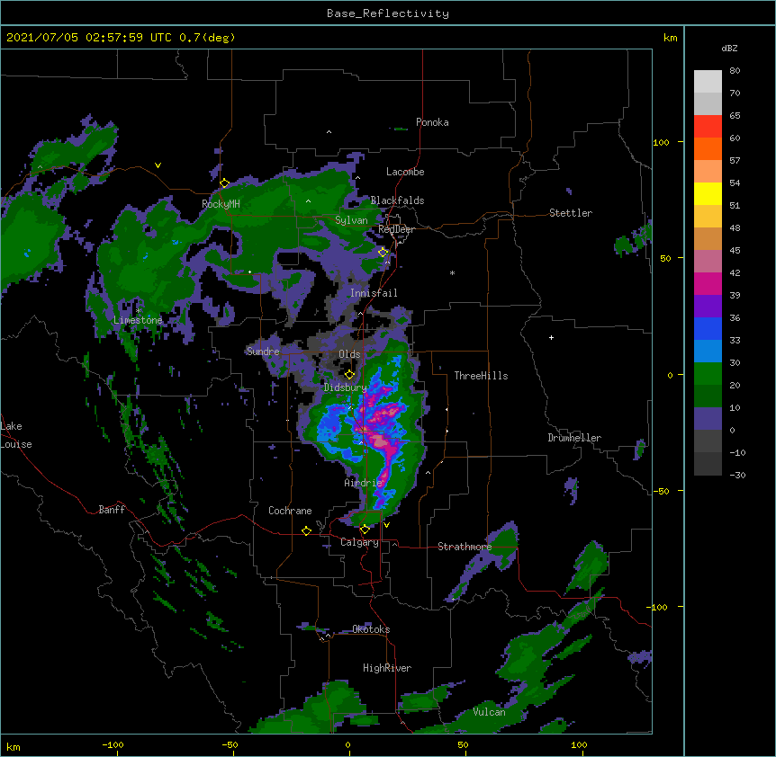776x757 pixels.
Task: Click the Lacombe city label
Action: [x=405, y=172]
